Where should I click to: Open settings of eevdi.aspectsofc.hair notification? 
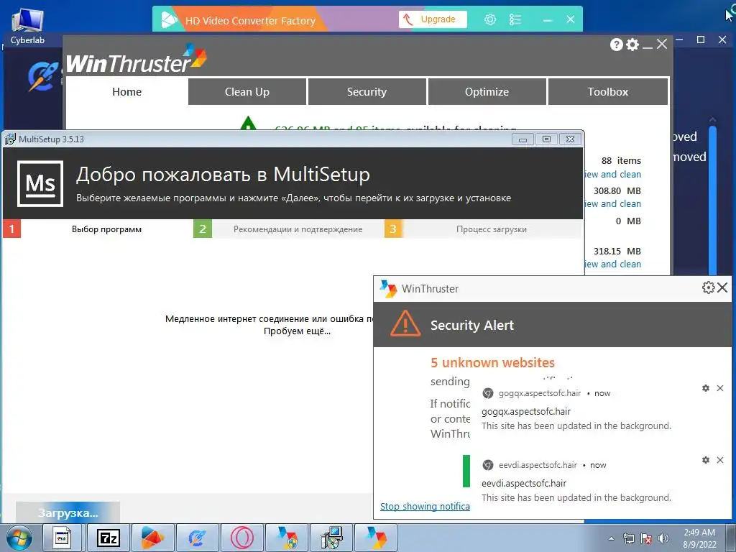[x=706, y=460]
